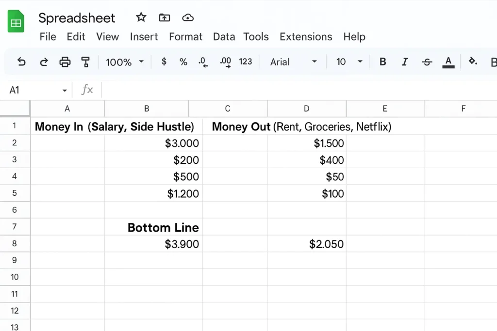The width and height of the screenshot is (497, 331).
Task: Print the spreadsheet via printer icon
Action: tap(65, 62)
